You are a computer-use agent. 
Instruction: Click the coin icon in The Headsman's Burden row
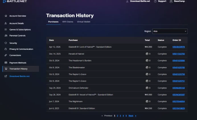coord(147,61)
